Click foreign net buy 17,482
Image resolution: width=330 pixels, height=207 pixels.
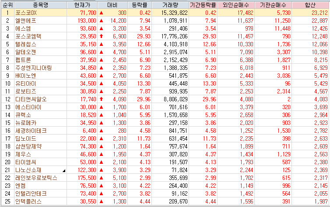click(246, 13)
